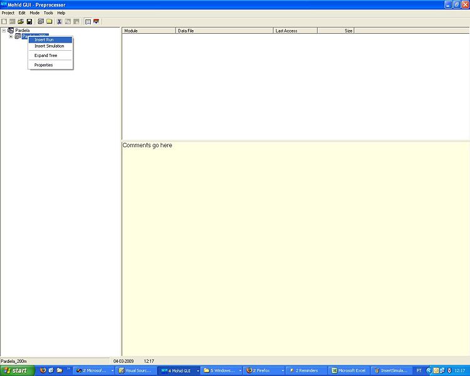Viewport: 470px width, 376px height.
Task: Launch Firefox from quick launch bar
Action: pyautogui.click(x=43, y=370)
